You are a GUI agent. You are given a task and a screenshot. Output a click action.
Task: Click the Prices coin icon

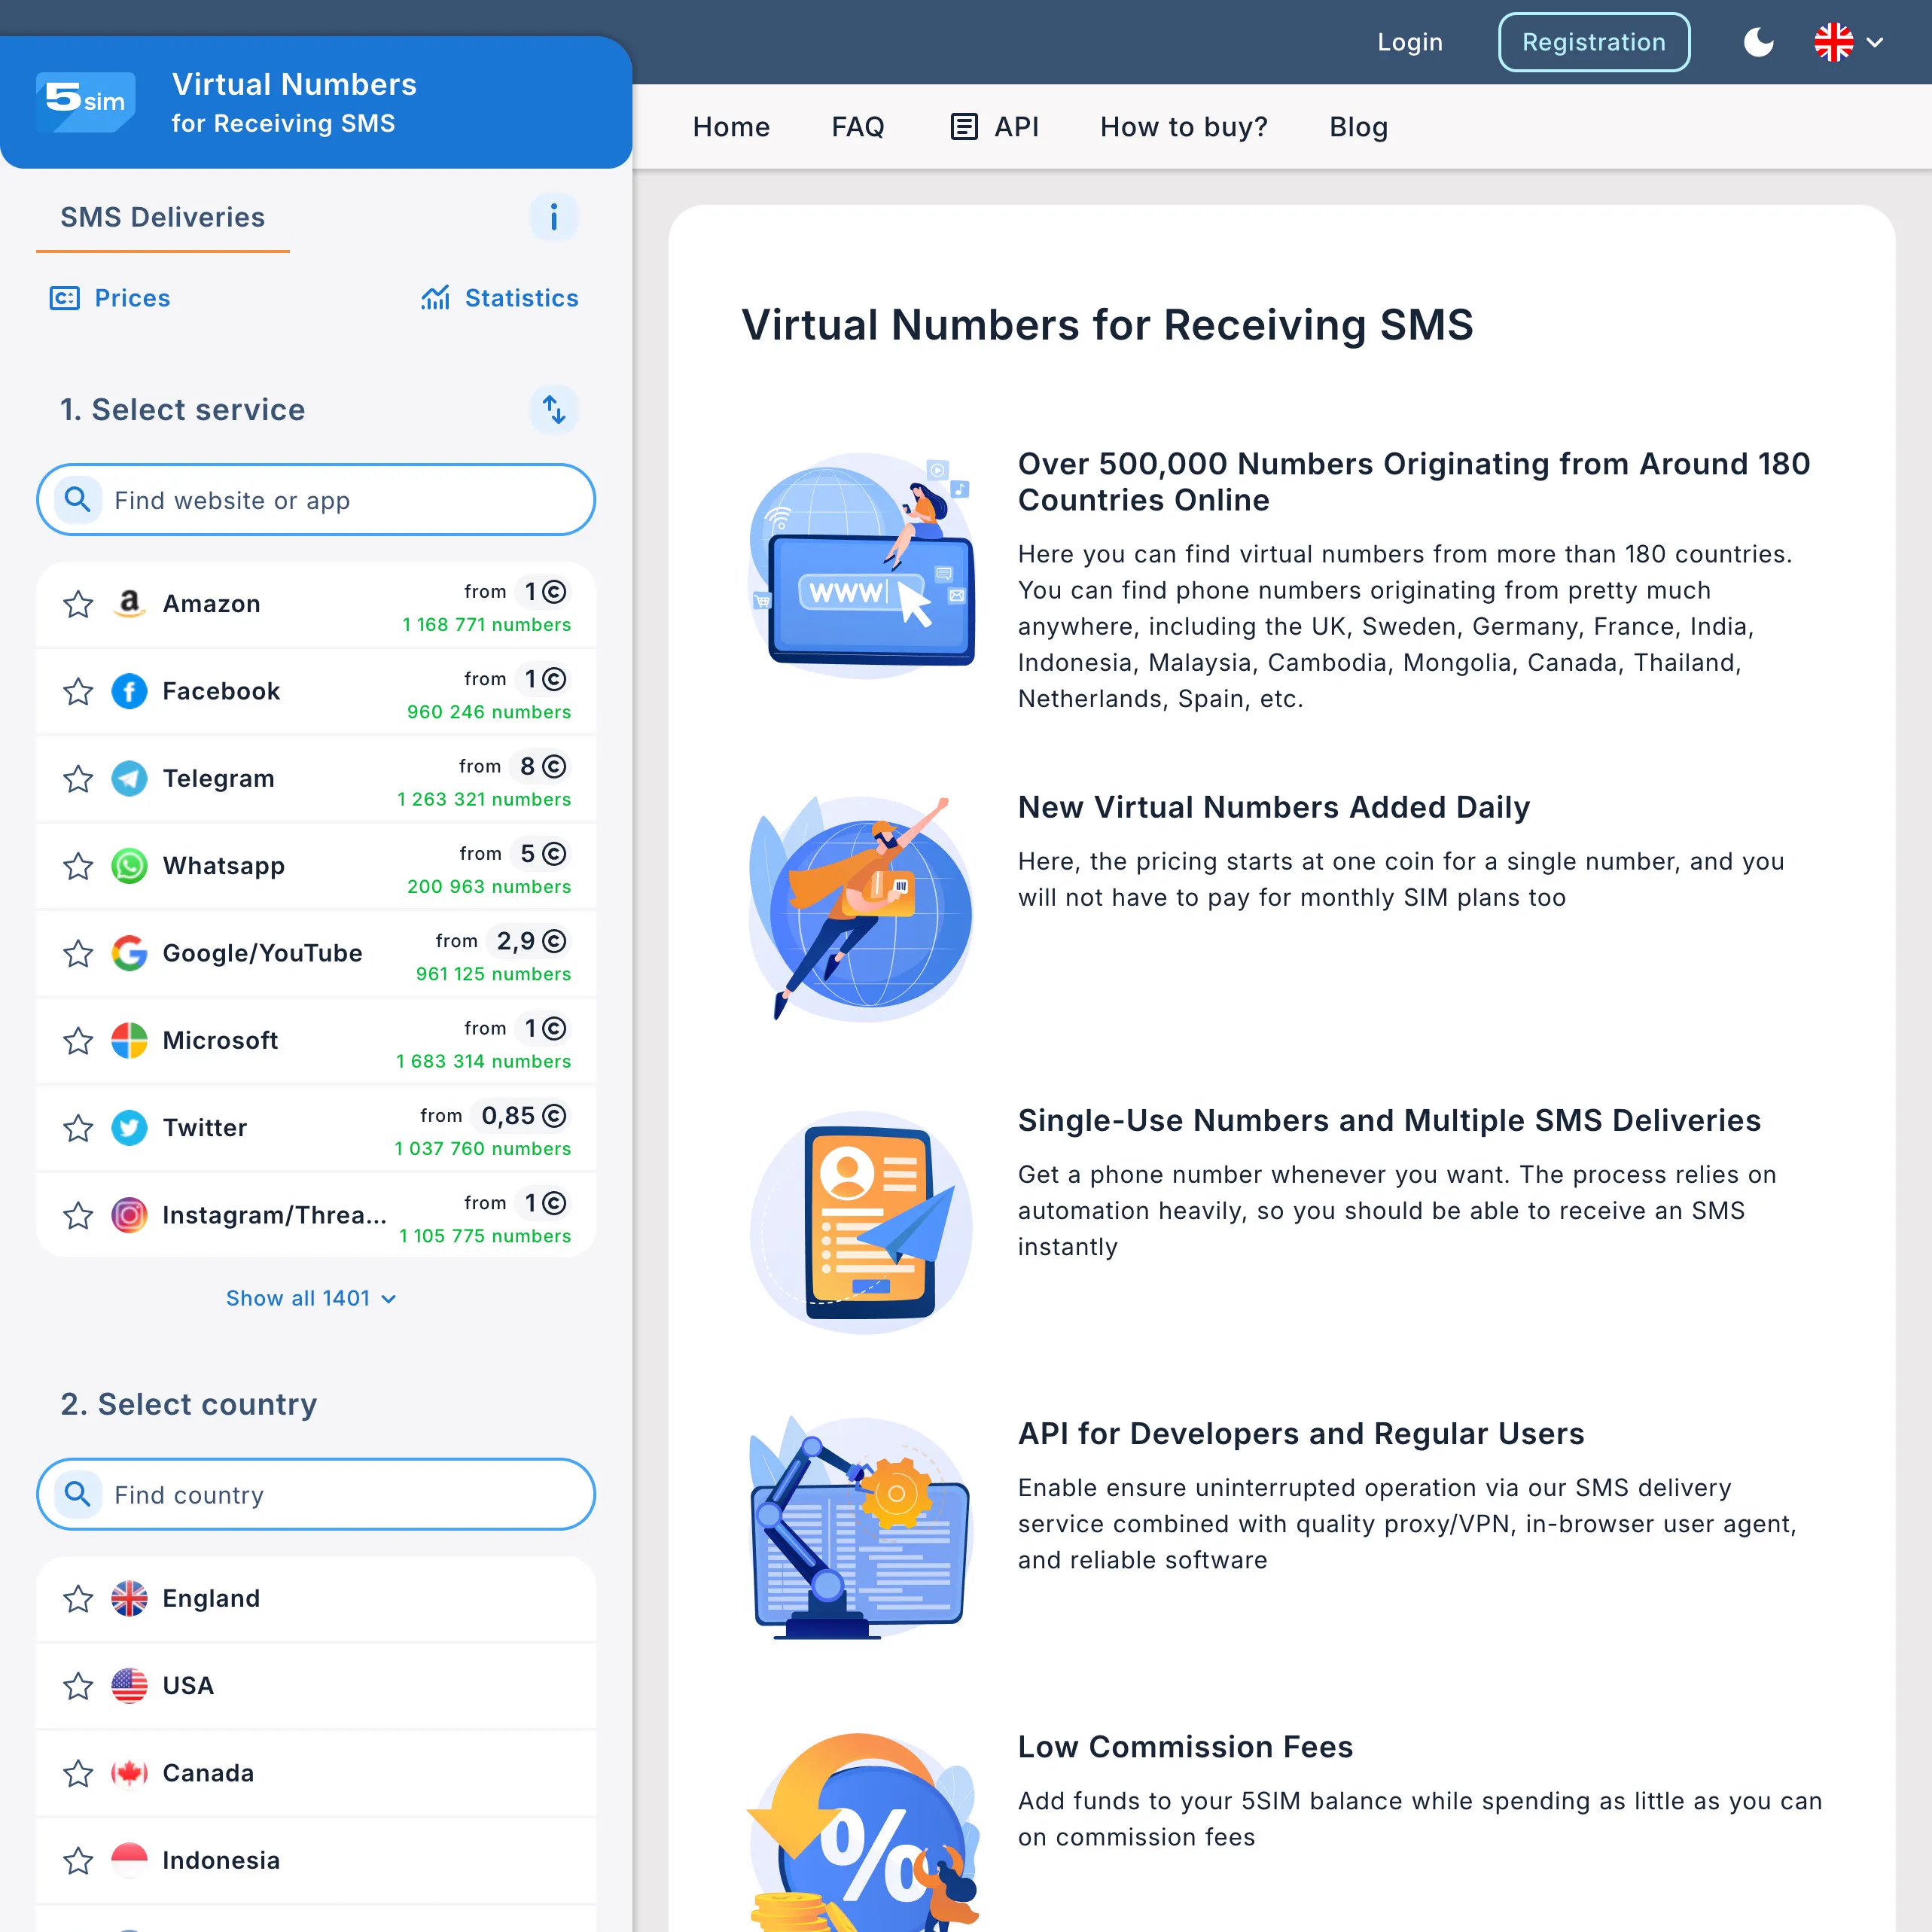click(x=65, y=298)
